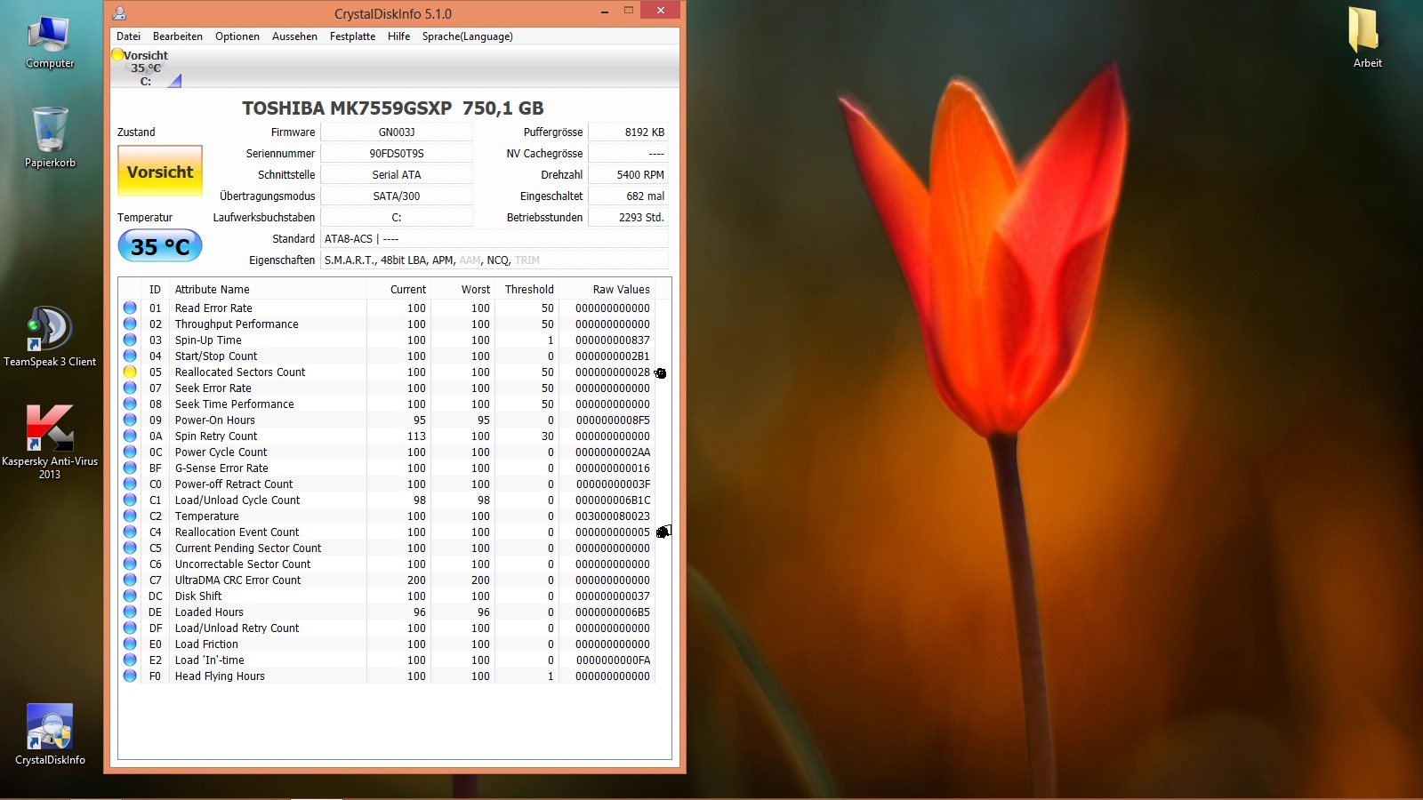1423x800 pixels.
Task: Launch TeamSpeak 3 Client shortcut
Action: (50, 336)
